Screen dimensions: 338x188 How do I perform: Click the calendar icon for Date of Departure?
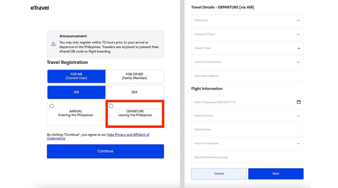pyautogui.click(x=299, y=102)
